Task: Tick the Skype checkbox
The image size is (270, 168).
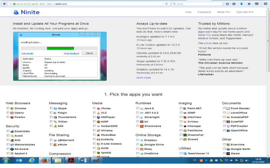Action: tap(51, 109)
